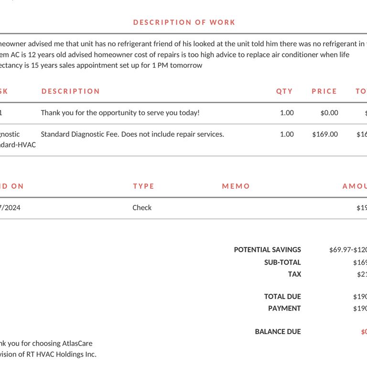Viewport: 367px width, 367px height.
Task: Click the $169.00 price value
Action: pos(325,134)
